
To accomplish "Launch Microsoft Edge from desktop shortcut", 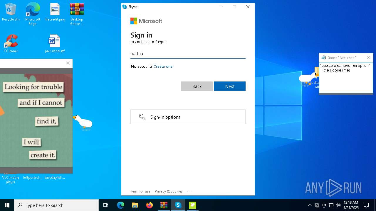I will [x=33, y=14].
